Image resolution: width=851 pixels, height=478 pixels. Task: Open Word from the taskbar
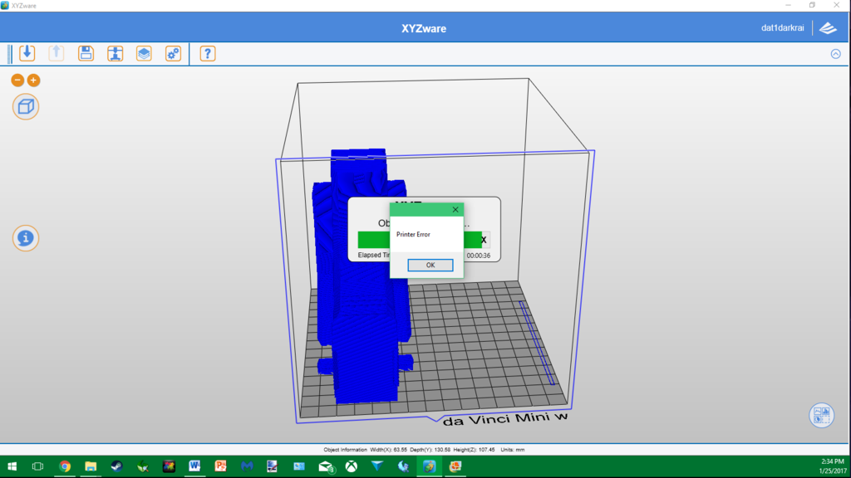click(194, 466)
